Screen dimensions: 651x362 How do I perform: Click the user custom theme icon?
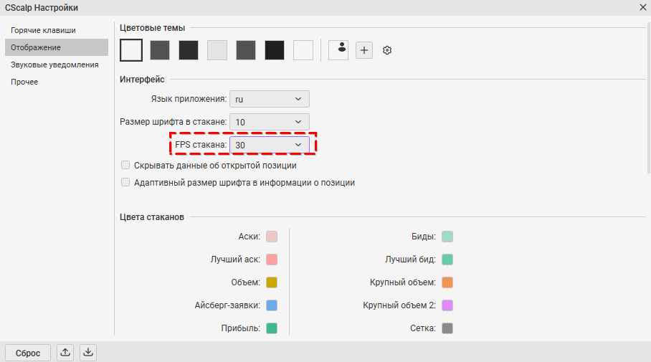(338, 50)
